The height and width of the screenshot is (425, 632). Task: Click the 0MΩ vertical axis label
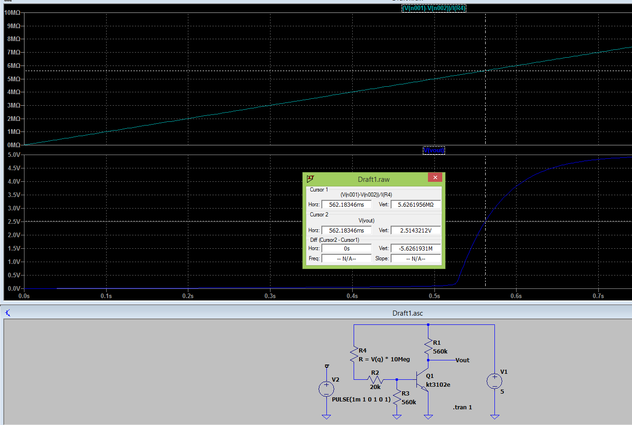pyautogui.click(x=14, y=145)
